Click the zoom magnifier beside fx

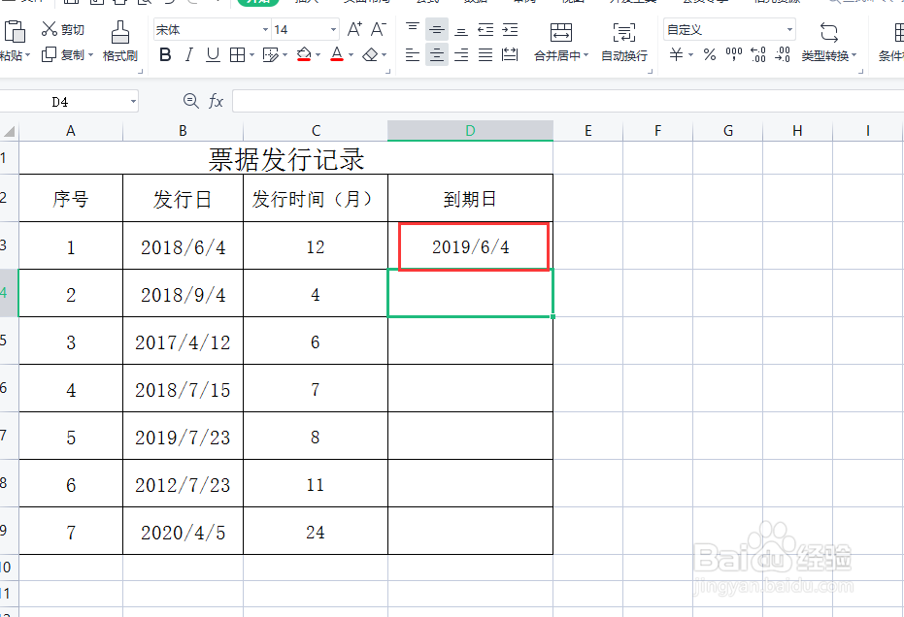pos(191,101)
